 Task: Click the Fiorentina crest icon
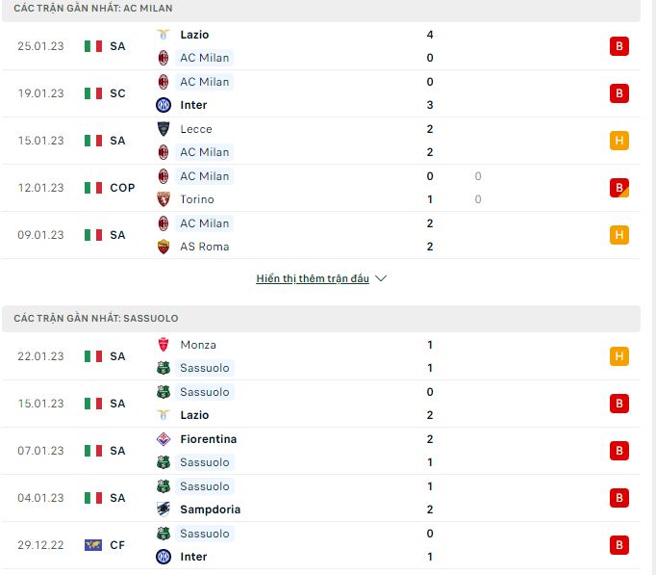tap(164, 439)
